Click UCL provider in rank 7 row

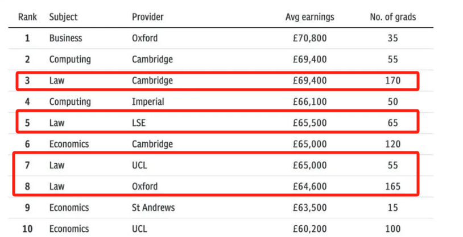pyautogui.click(x=139, y=166)
